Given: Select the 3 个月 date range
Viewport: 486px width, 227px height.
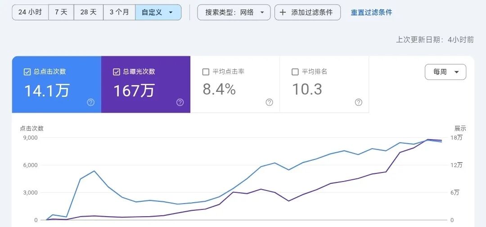Looking at the screenshot, I should (119, 13).
